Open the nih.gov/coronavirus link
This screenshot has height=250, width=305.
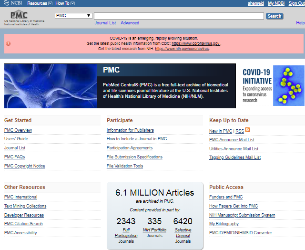182,49
